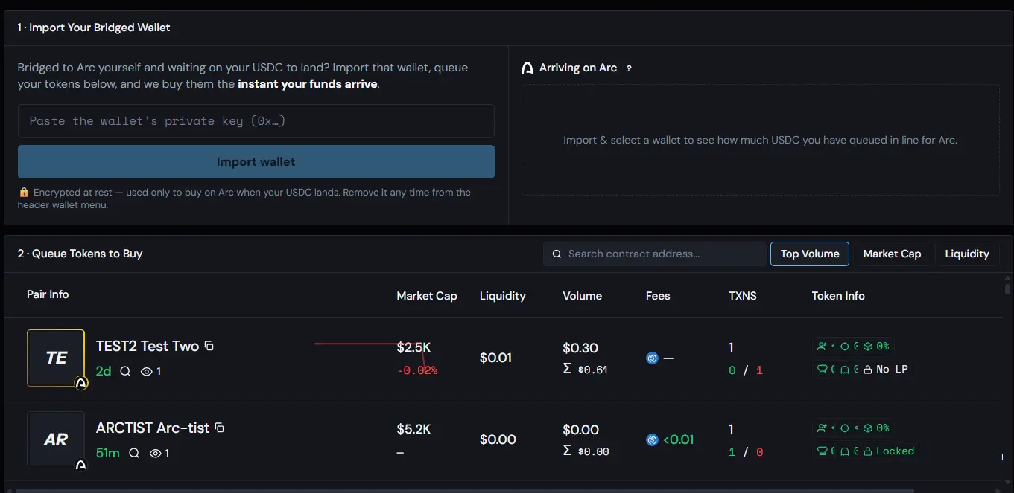Switch to the Market Cap sort tab
The image size is (1014, 493).
[x=892, y=254]
